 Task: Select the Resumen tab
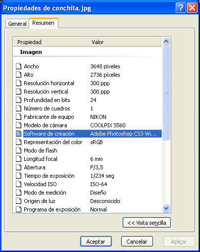(x=44, y=23)
